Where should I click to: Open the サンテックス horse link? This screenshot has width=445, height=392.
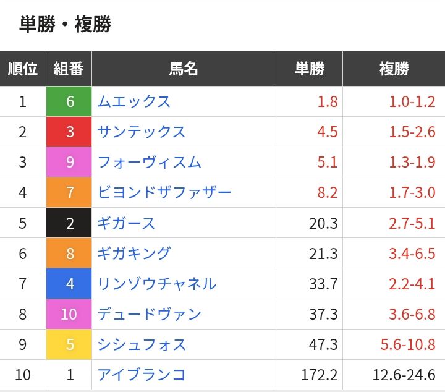coord(142,132)
